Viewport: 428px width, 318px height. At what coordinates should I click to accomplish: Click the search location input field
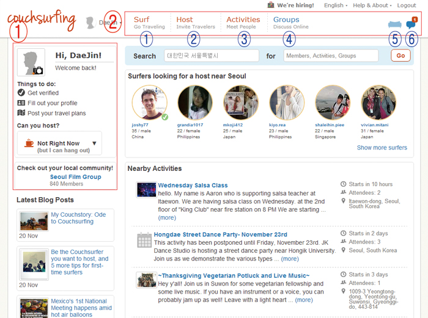tap(211, 56)
